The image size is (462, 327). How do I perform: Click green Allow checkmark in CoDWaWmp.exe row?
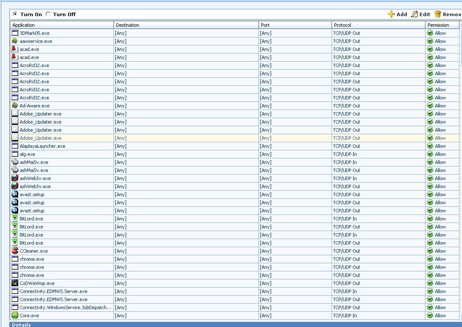[x=430, y=283]
